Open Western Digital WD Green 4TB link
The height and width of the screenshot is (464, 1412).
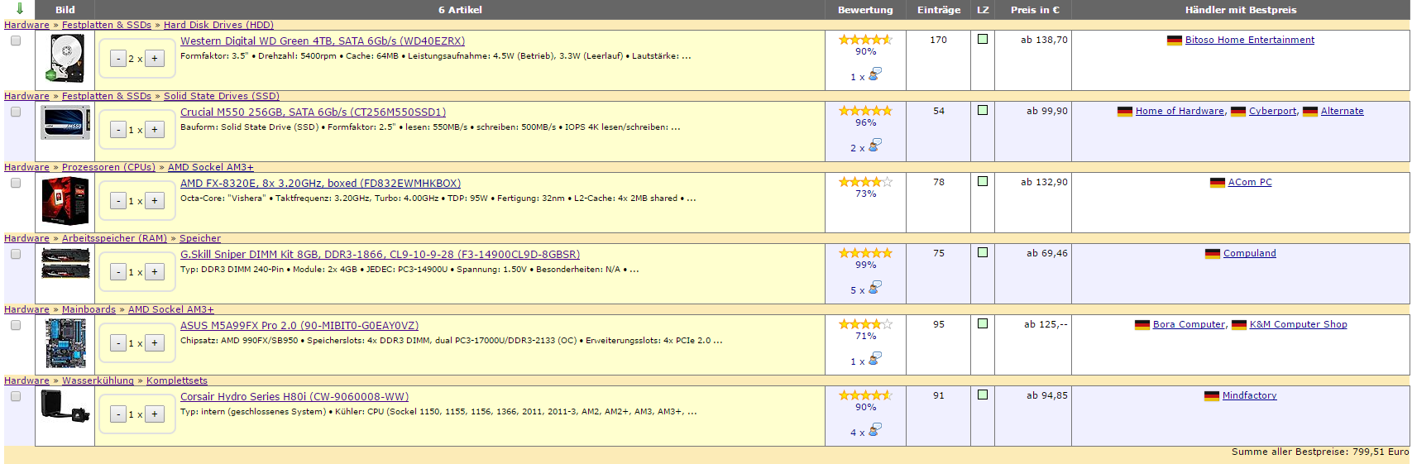pyautogui.click(x=323, y=41)
